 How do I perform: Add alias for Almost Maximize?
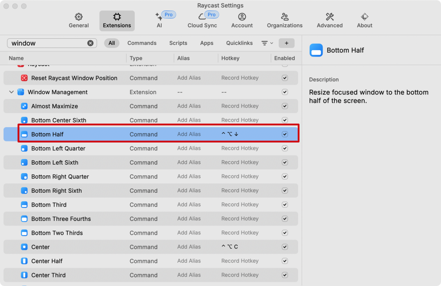click(x=189, y=106)
